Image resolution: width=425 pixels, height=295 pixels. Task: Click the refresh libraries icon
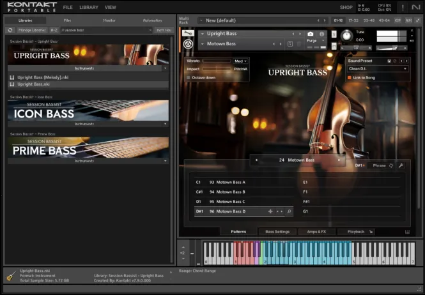pos(10,30)
